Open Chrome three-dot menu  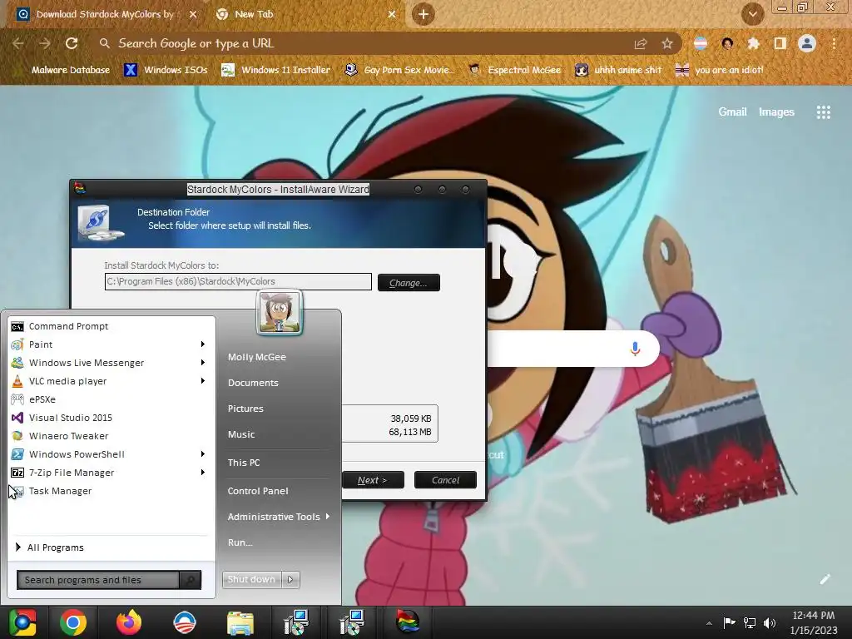click(x=834, y=43)
